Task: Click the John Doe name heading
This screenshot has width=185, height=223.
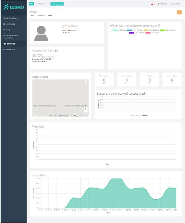Action: pyautogui.click(x=70, y=26)
